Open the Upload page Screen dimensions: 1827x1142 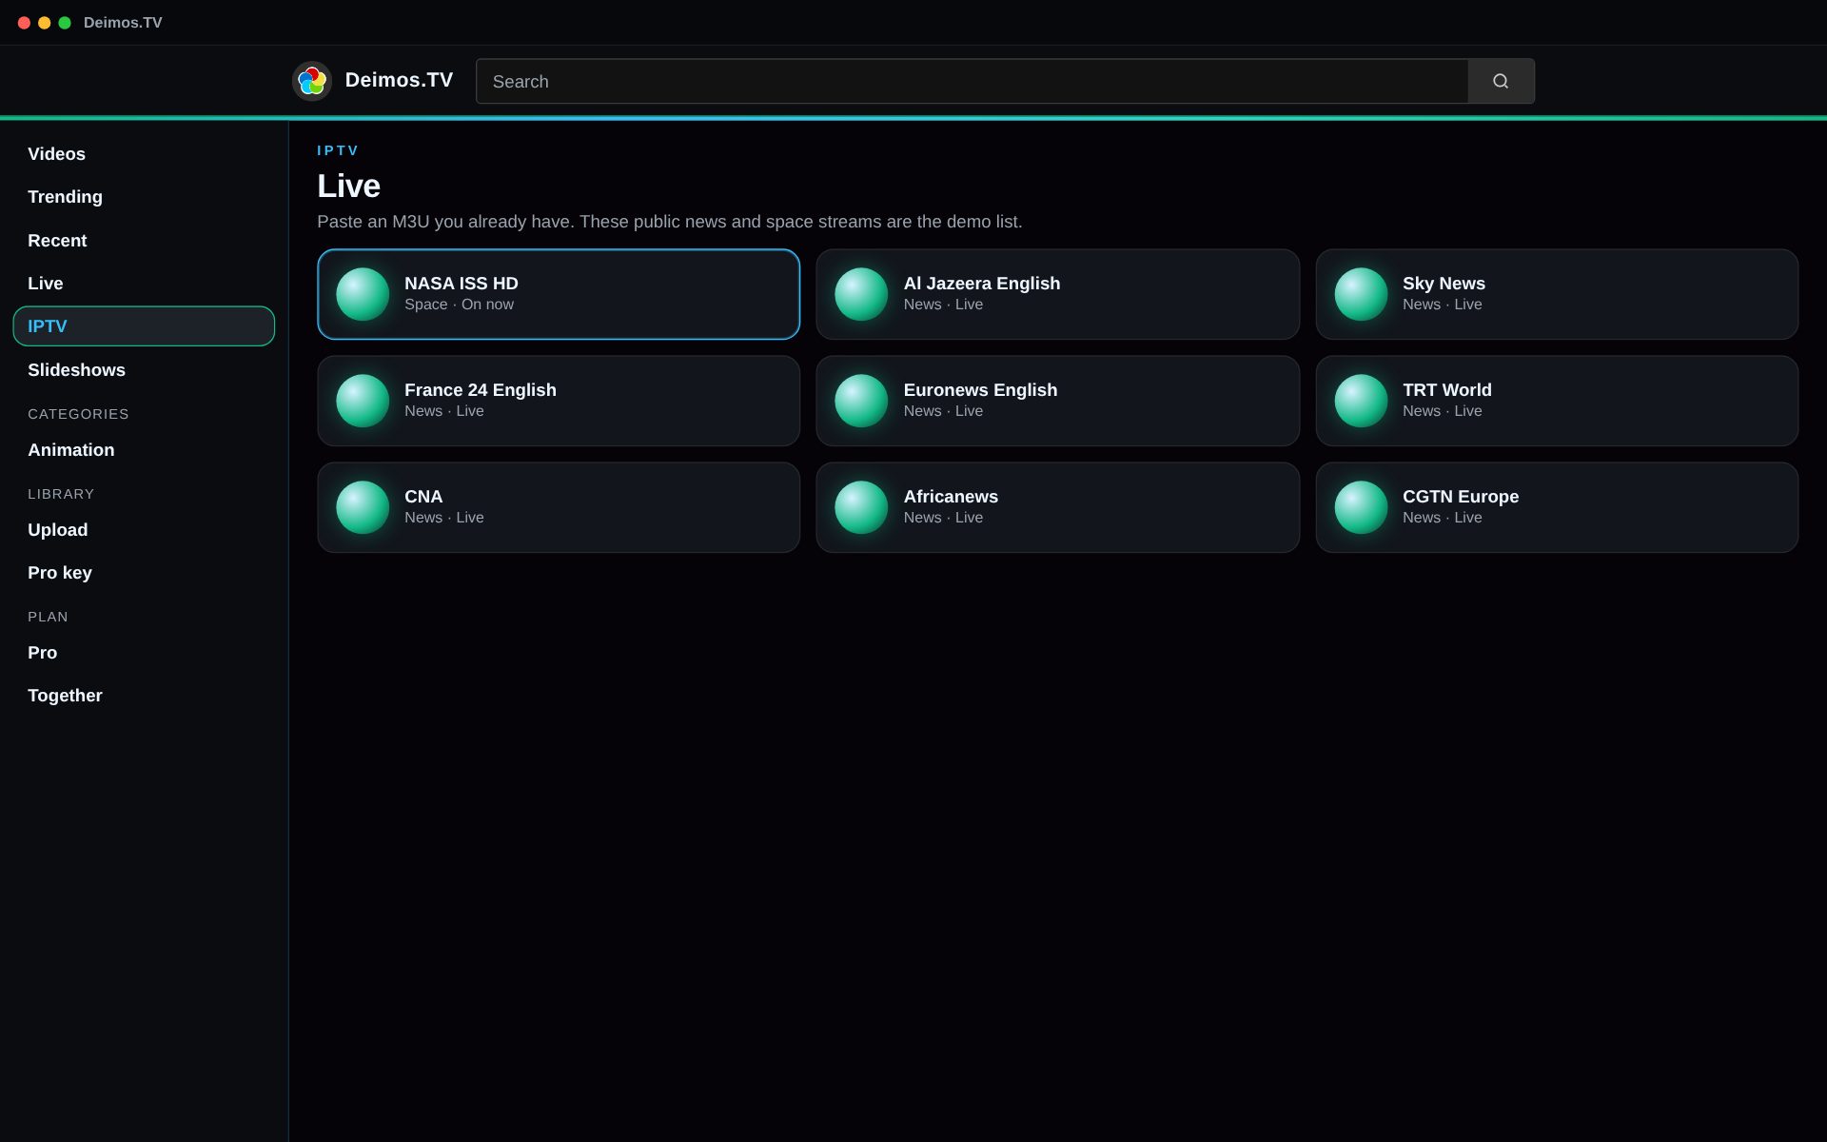click(144, 530)
